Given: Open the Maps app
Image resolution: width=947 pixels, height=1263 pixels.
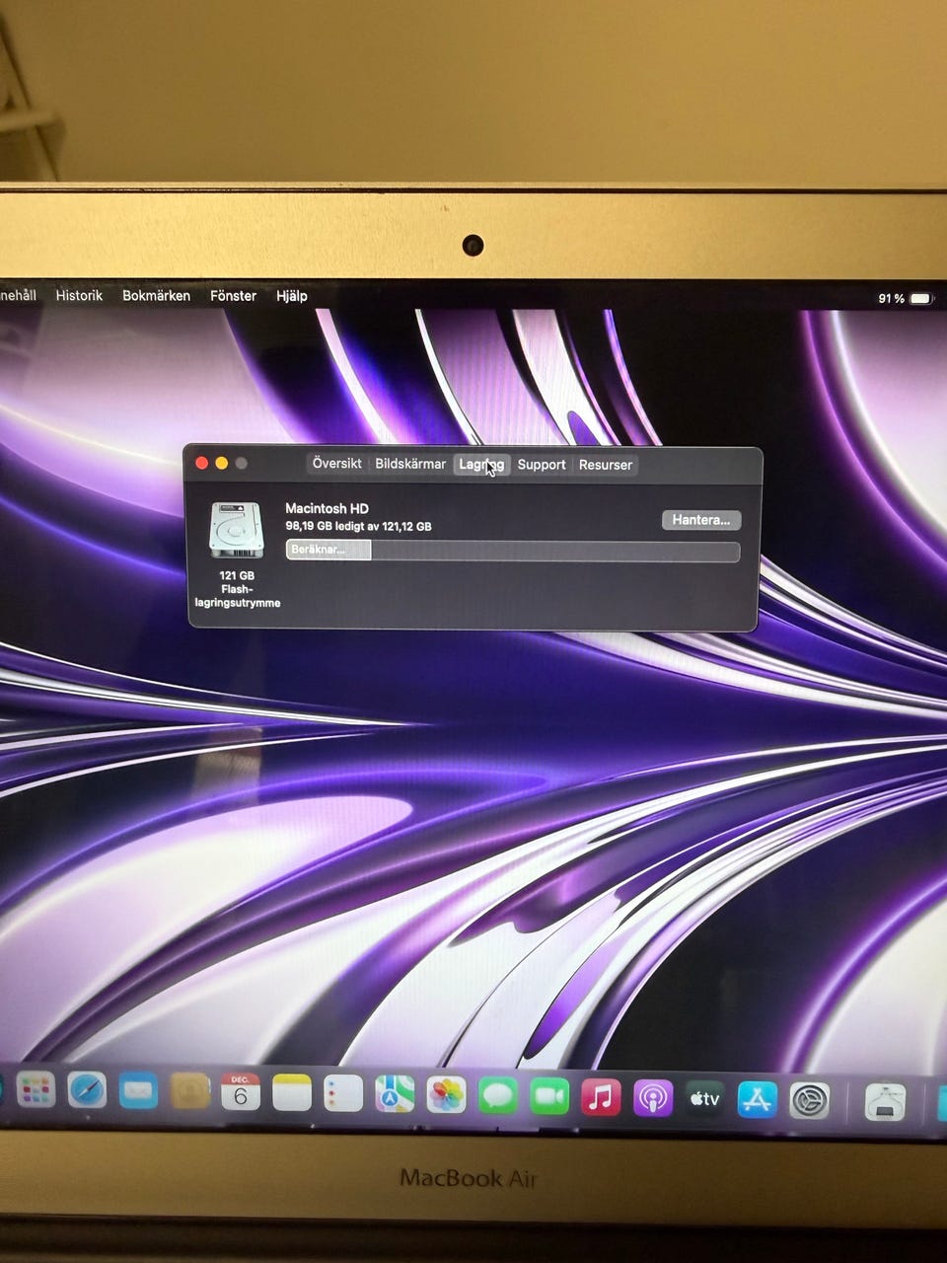Looking at the screenshot, I should 395,1094.
